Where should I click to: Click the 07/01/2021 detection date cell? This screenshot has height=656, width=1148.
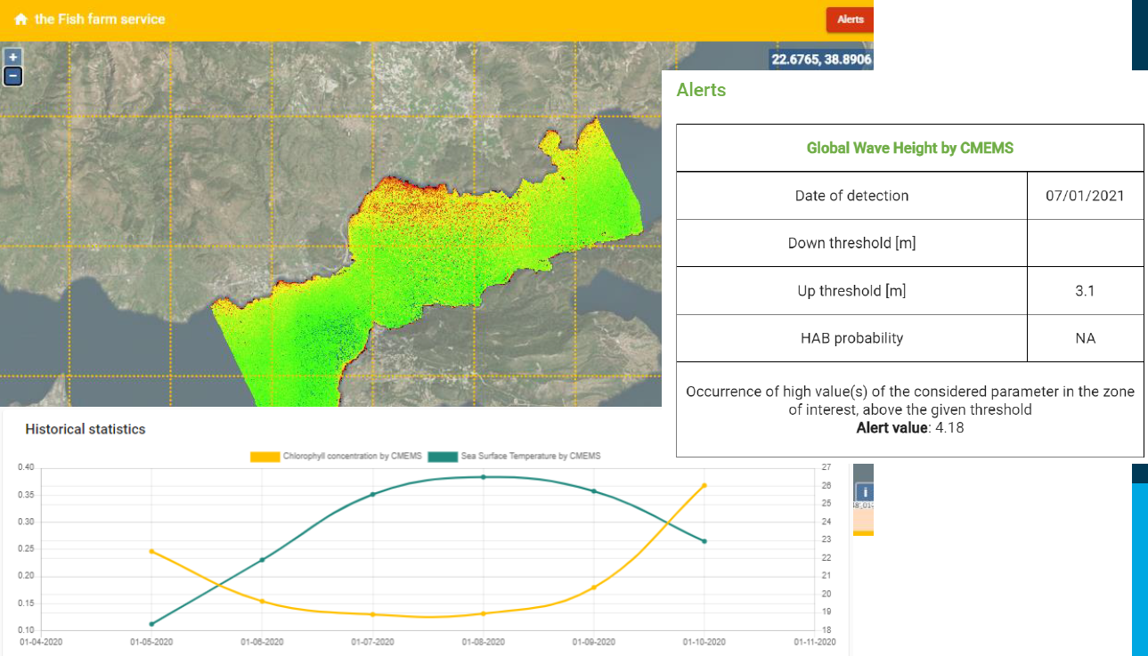[x=1085, y=196]
